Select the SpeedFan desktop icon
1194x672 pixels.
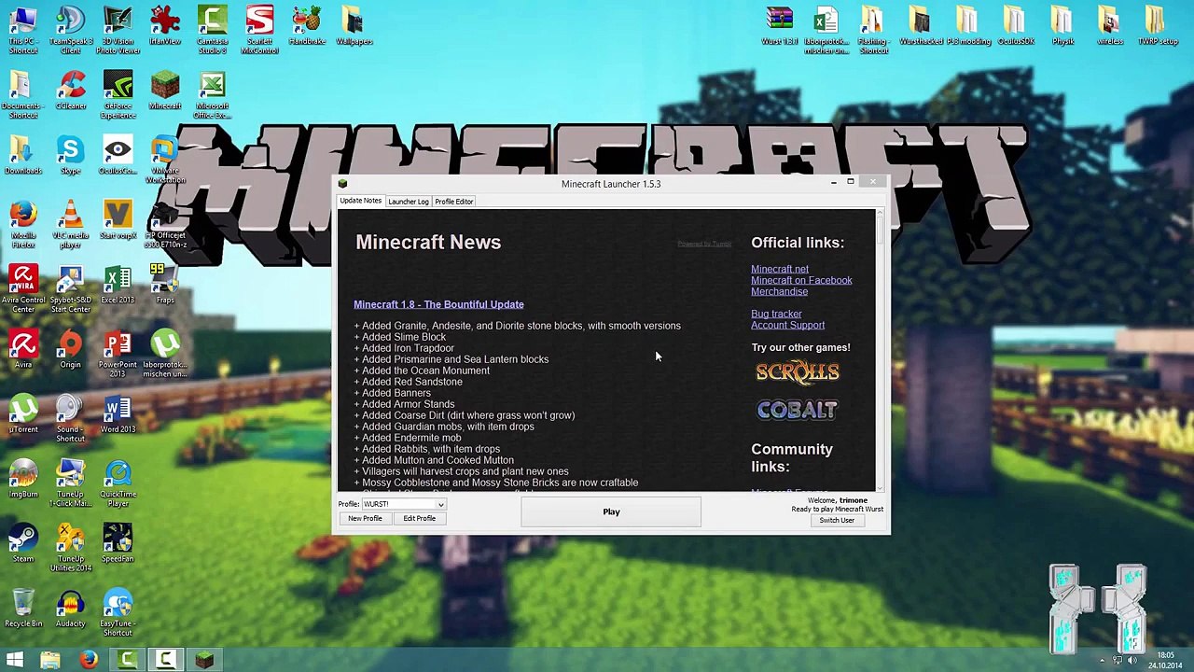pyautogui.click(x=118, y=543)
